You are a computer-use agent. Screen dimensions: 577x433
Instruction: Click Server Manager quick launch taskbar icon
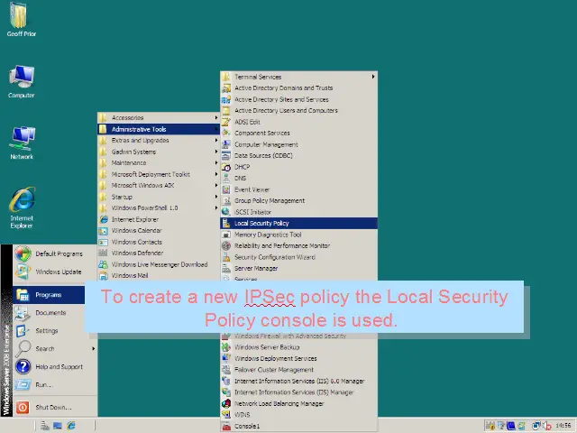point(45,426)
